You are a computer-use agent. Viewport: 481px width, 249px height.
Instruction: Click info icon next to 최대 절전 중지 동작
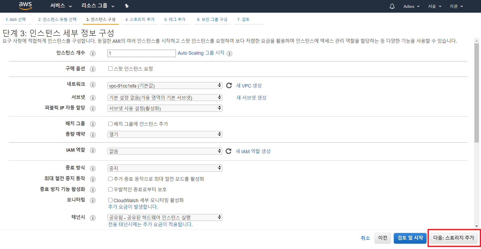[x=93, y=179]
